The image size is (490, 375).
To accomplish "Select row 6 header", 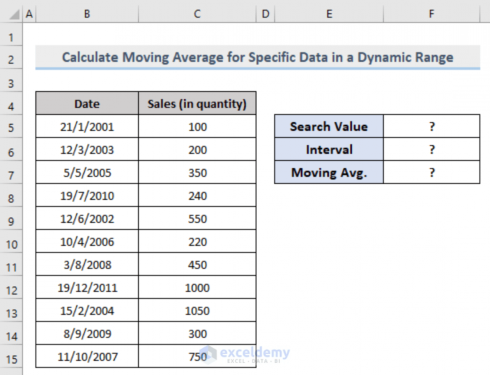I will pos(11,149).
